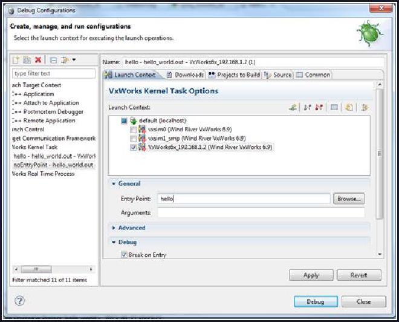Select the C++ Attach to Application item
399x322 pixels.
(45, 103)
